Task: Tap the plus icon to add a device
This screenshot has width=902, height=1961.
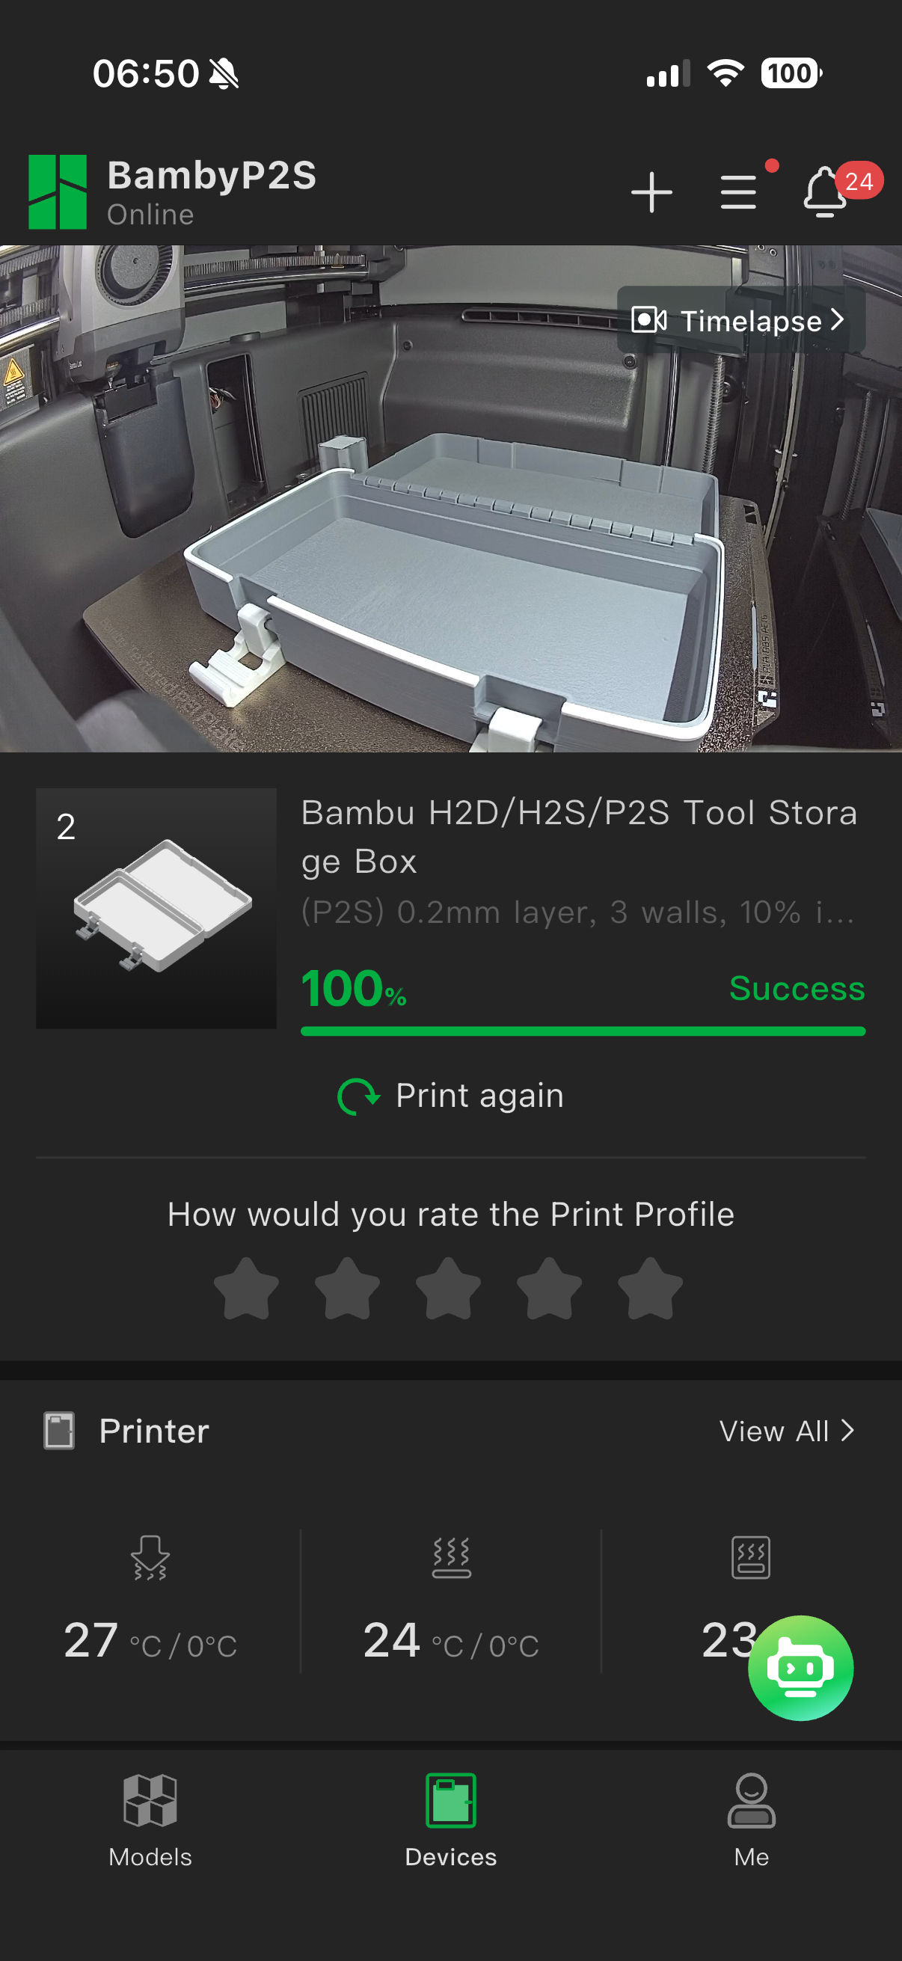Action: click(651, 191)
